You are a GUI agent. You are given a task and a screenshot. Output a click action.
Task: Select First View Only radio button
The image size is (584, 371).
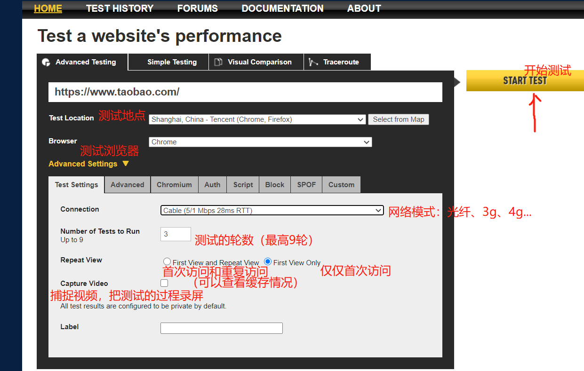268,261
